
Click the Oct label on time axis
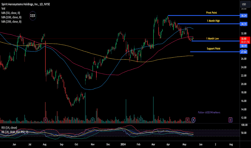76,144
